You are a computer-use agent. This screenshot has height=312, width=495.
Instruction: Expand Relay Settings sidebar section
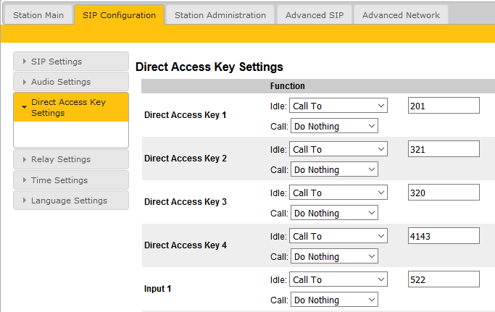pyautogui.click(x=70, y=159)
